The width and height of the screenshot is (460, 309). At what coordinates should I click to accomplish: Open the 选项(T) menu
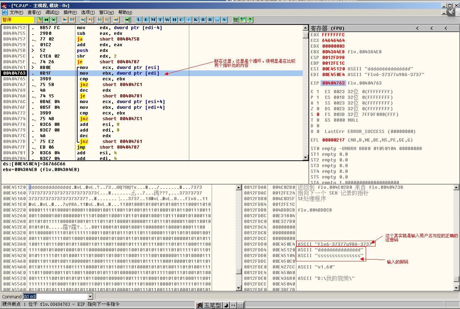coord(88,12)
